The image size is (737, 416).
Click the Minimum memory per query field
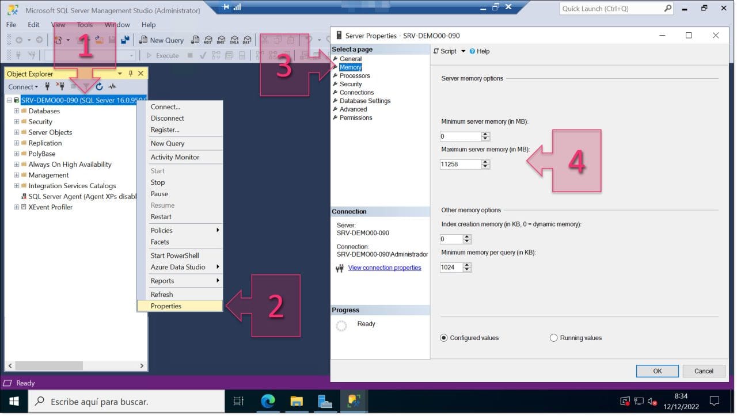coord(451,268)
